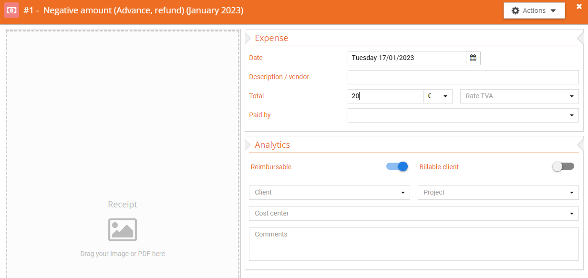Open the euro currency dropdown
Viewport: 588px width, 278px height.
click(x=438, y=96)
